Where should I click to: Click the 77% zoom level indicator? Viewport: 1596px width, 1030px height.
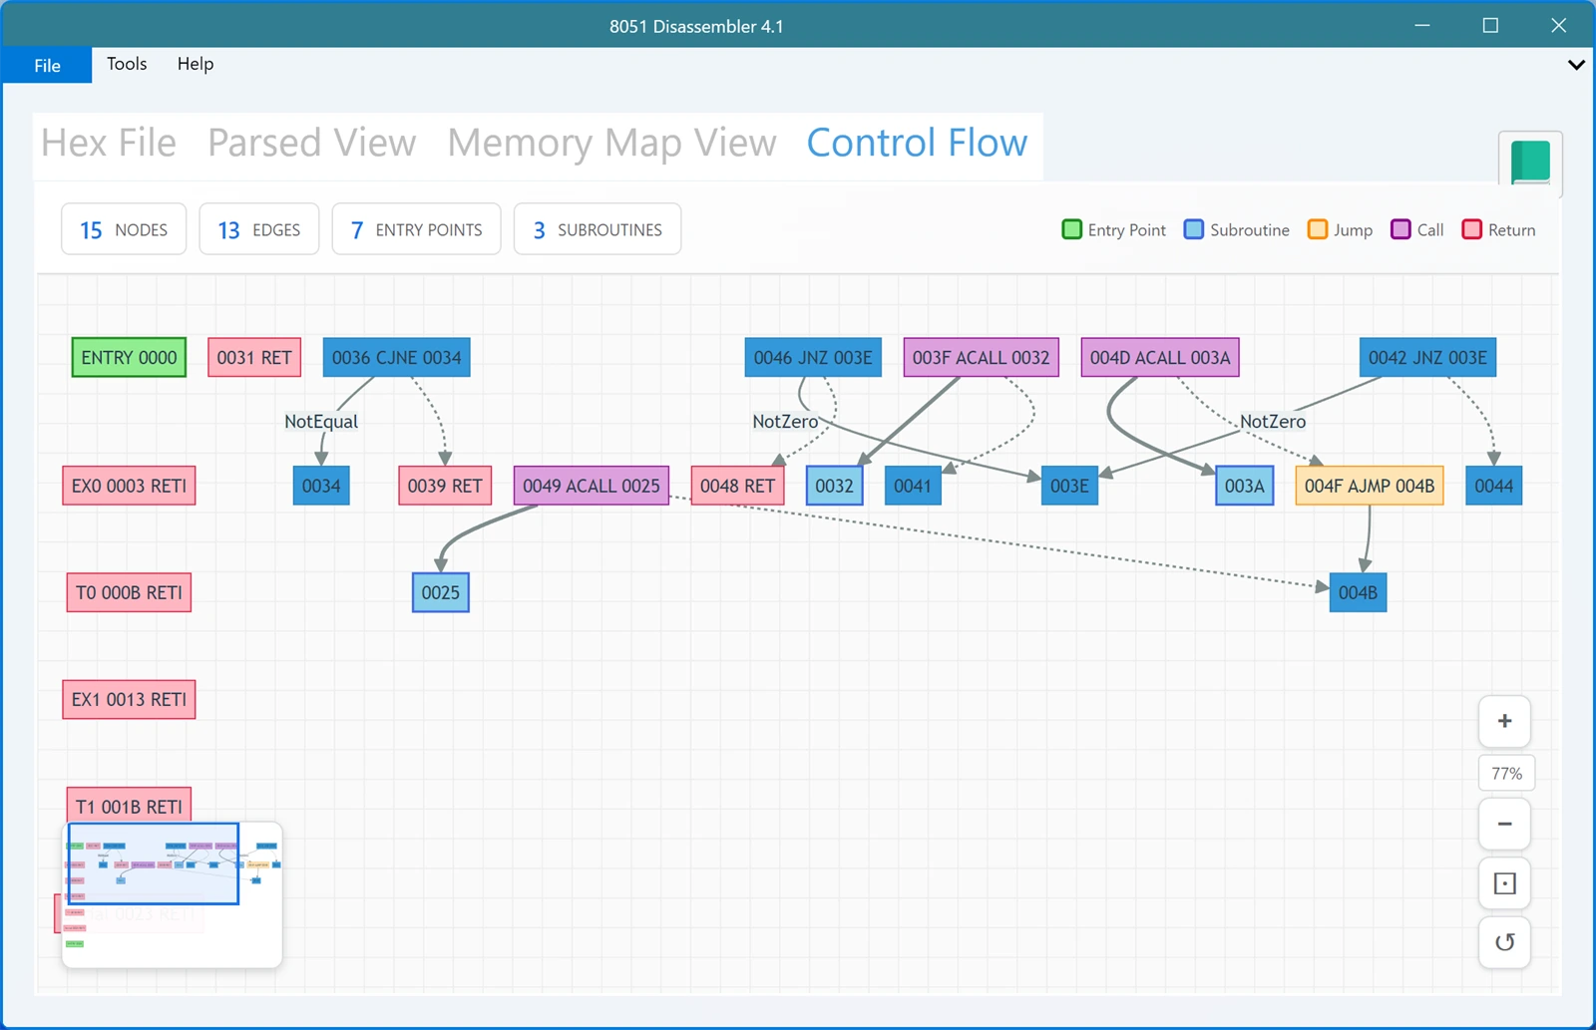1506,773
